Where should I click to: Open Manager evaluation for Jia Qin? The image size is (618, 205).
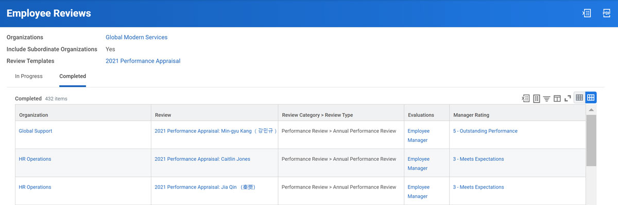(x=417, y=197)
